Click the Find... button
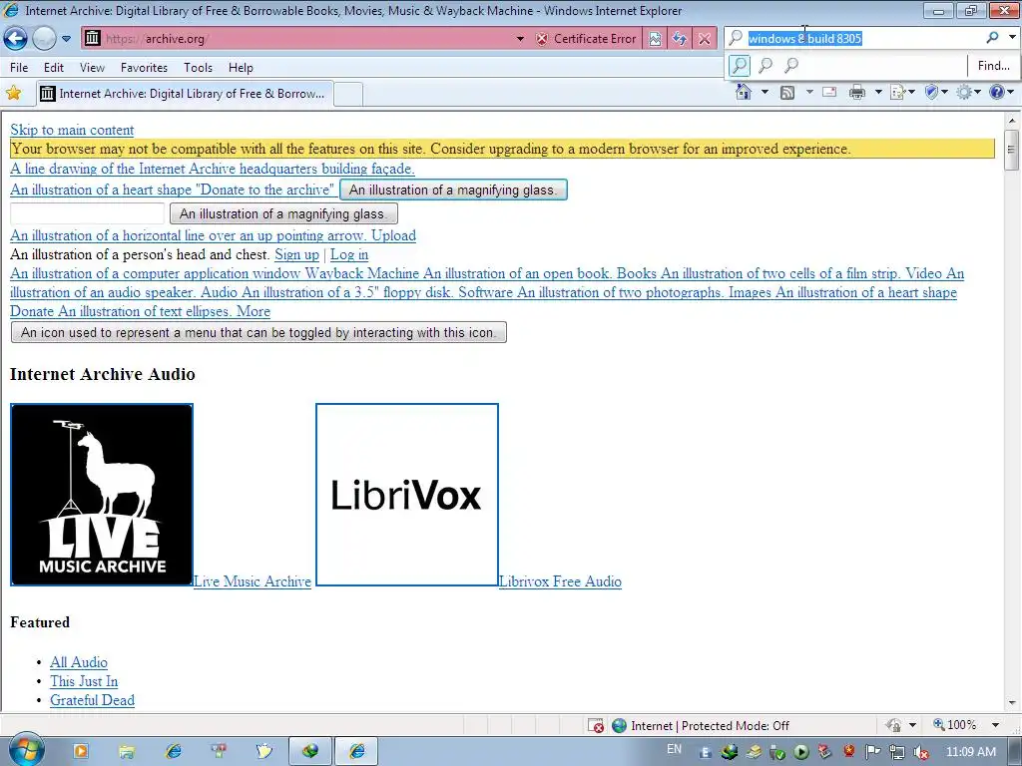 coord(993,65)
